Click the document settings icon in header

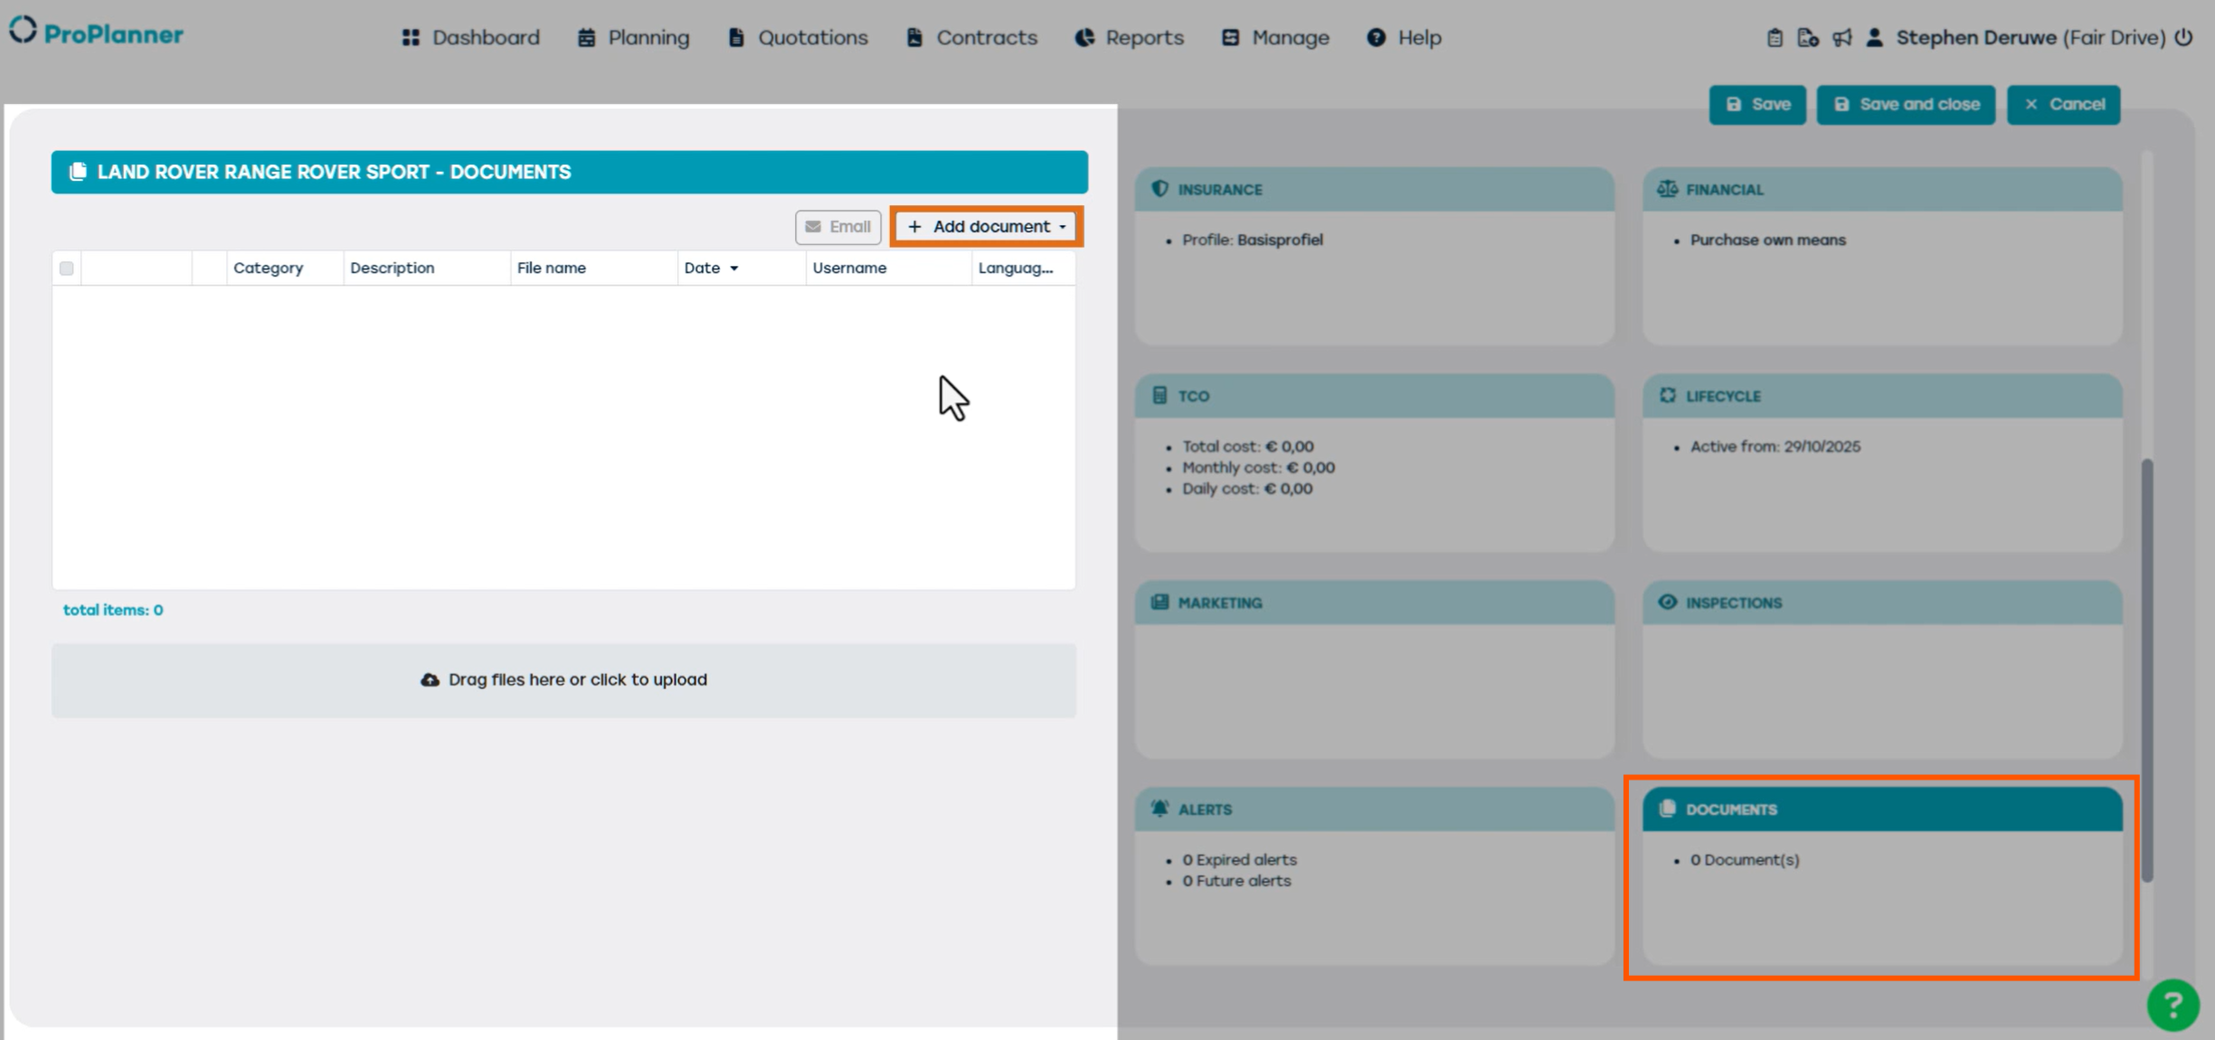pyautogui.click(x=1808, y=37)
